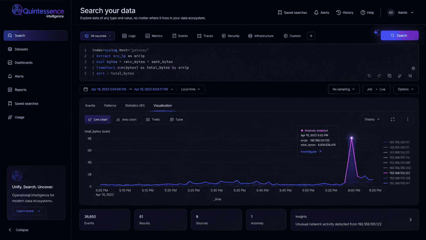Expand Insights panel chevron

(410, 220)
